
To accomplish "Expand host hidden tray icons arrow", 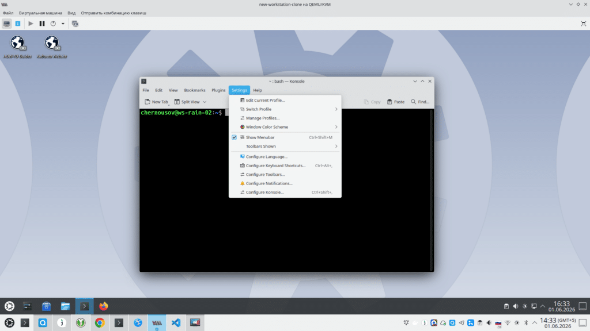I will pyautogui.click(x=535, y=323).
